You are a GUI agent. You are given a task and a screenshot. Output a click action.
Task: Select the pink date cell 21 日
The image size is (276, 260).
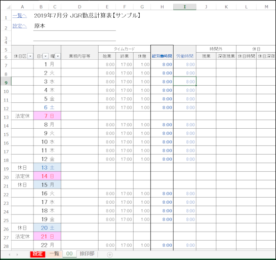pos(47,236)
